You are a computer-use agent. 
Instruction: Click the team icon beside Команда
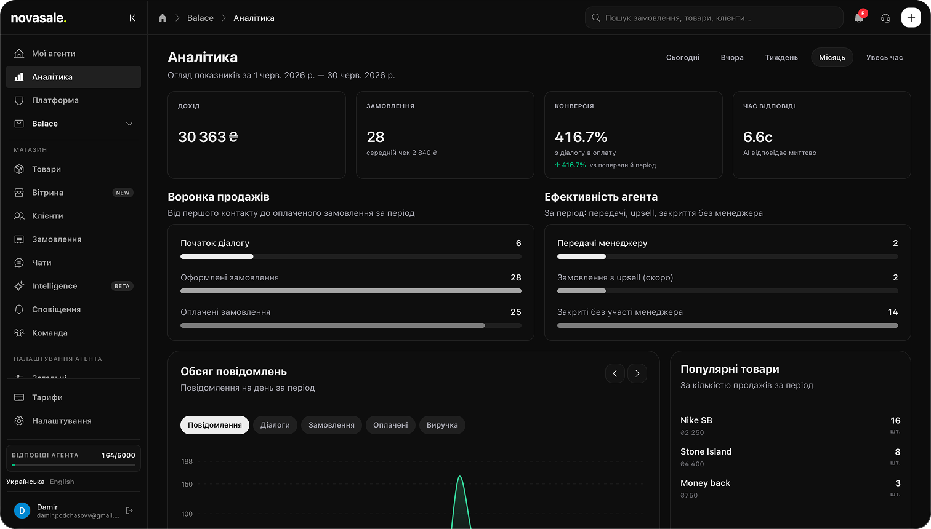[19, 333]
